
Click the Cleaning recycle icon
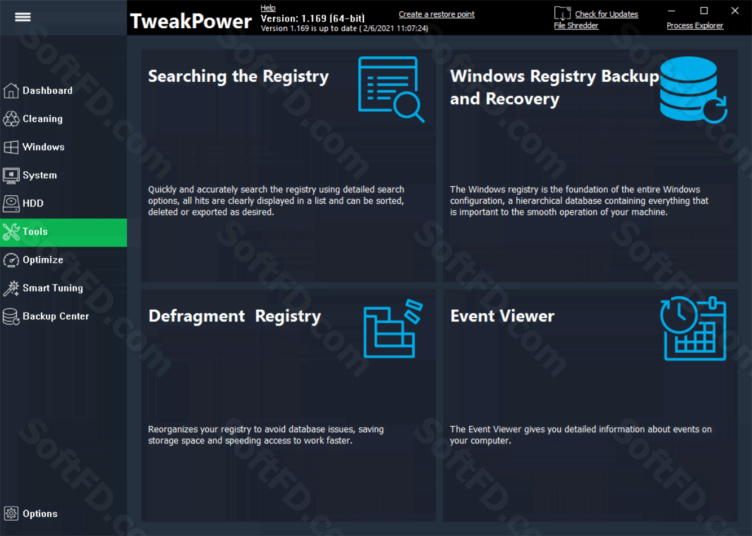click(11, 118)
